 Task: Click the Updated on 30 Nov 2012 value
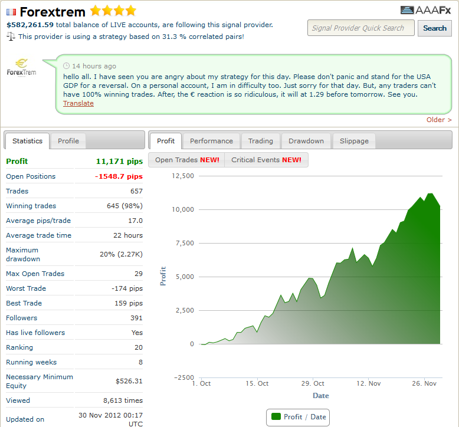(111, 419)
